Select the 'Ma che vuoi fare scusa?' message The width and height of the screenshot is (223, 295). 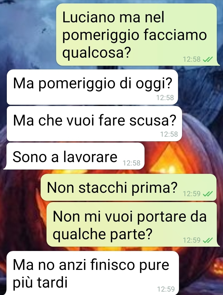(x=94, y=124)
